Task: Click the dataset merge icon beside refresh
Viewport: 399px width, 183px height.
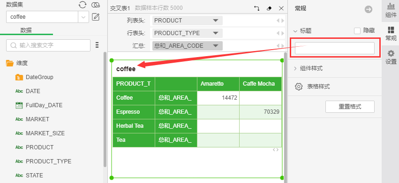Action: point(96,5)
